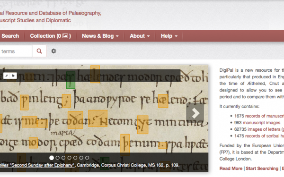Click the image icon in Collection menu
Screen dimensions: 284x177
[65, 36]
